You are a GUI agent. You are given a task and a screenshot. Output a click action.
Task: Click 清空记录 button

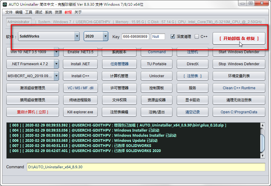pos(193,112)
